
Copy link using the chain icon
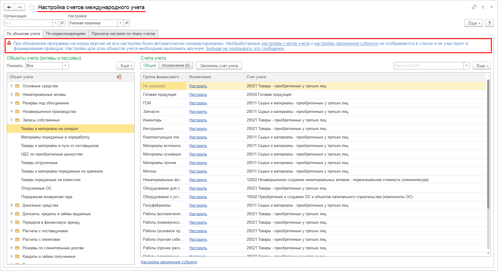474,7
